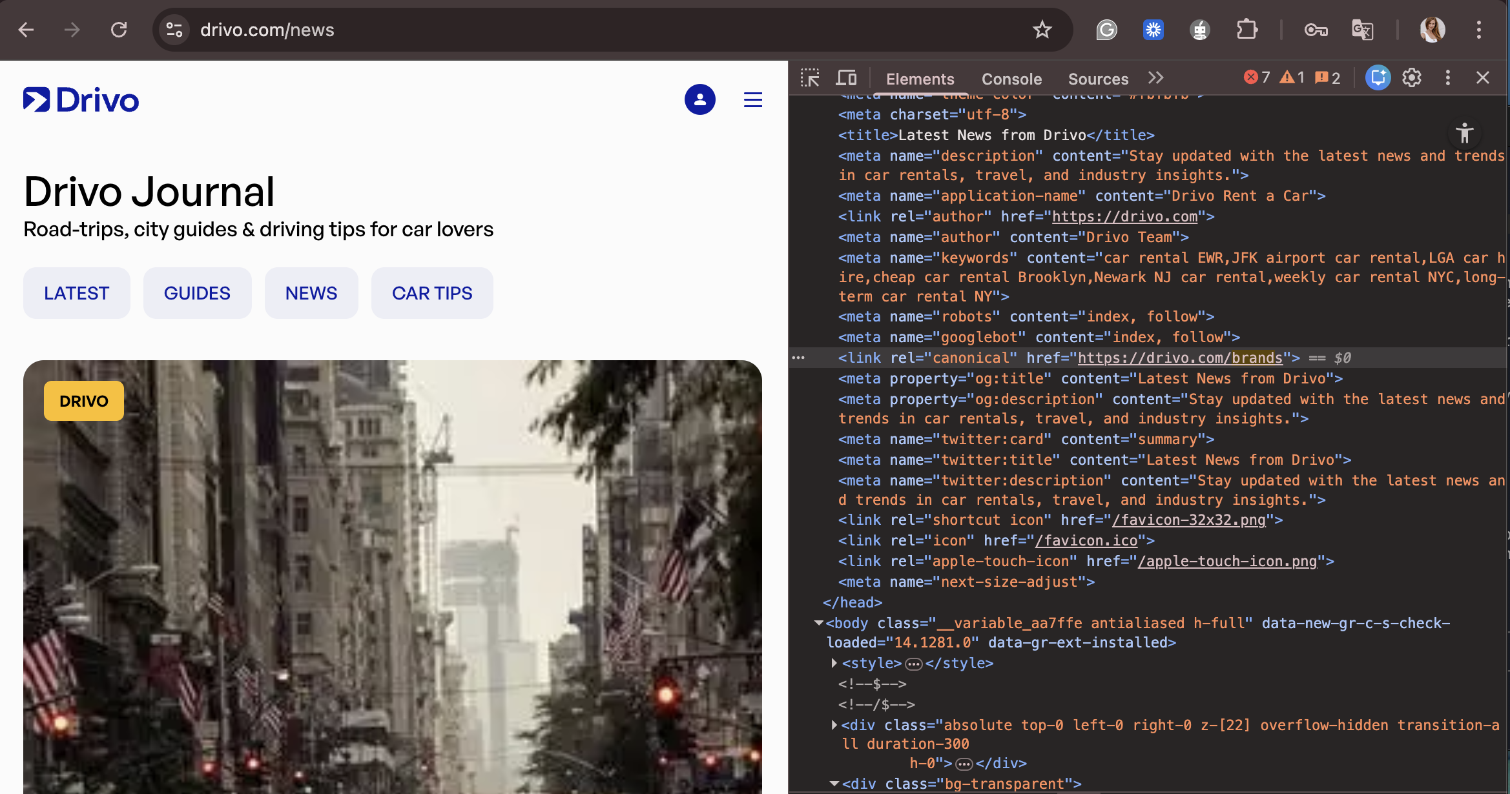
Task: Go forward in browser history
Action: [x=72, y=30]
